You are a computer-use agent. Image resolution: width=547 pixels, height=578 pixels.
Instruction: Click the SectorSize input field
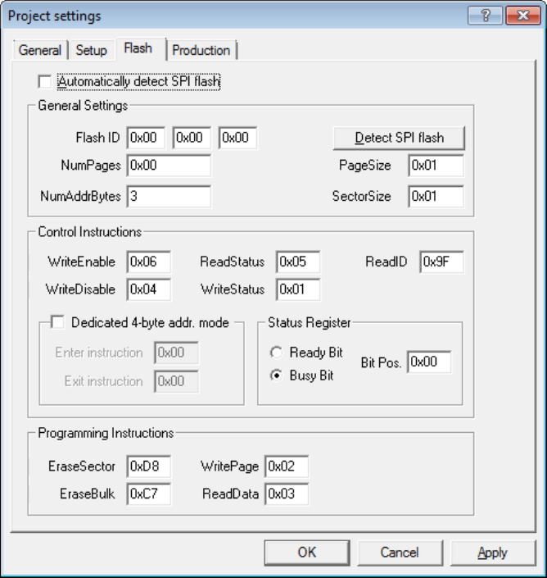click(436, 197)
